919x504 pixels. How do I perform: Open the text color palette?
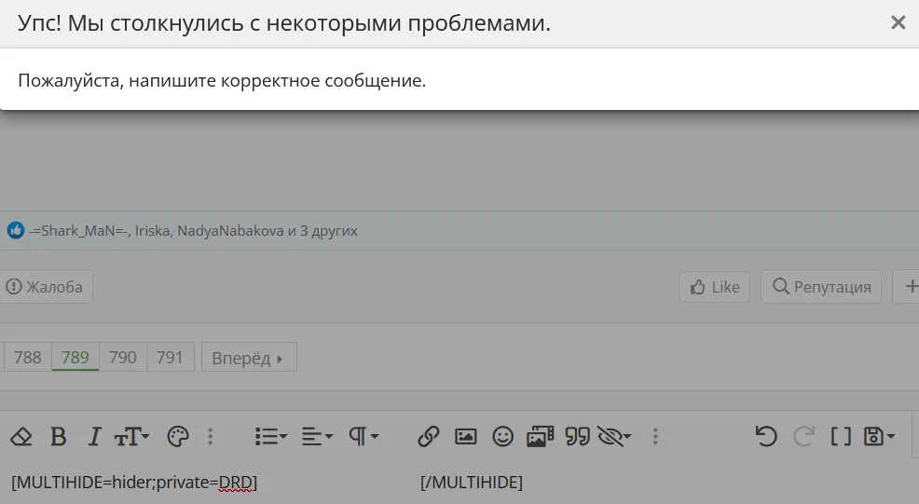pos(178,437)
